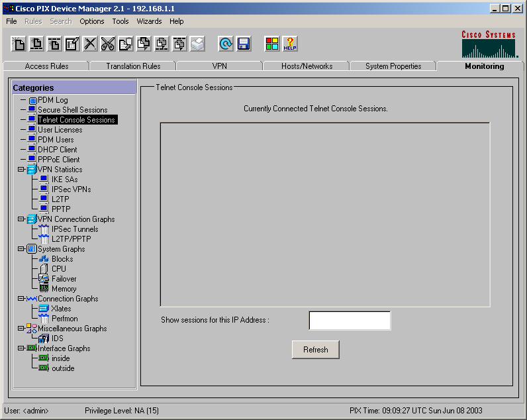Click inside the Telnet sessions list box
Viewport: 527px width, 420px height.
pos(325,215)
